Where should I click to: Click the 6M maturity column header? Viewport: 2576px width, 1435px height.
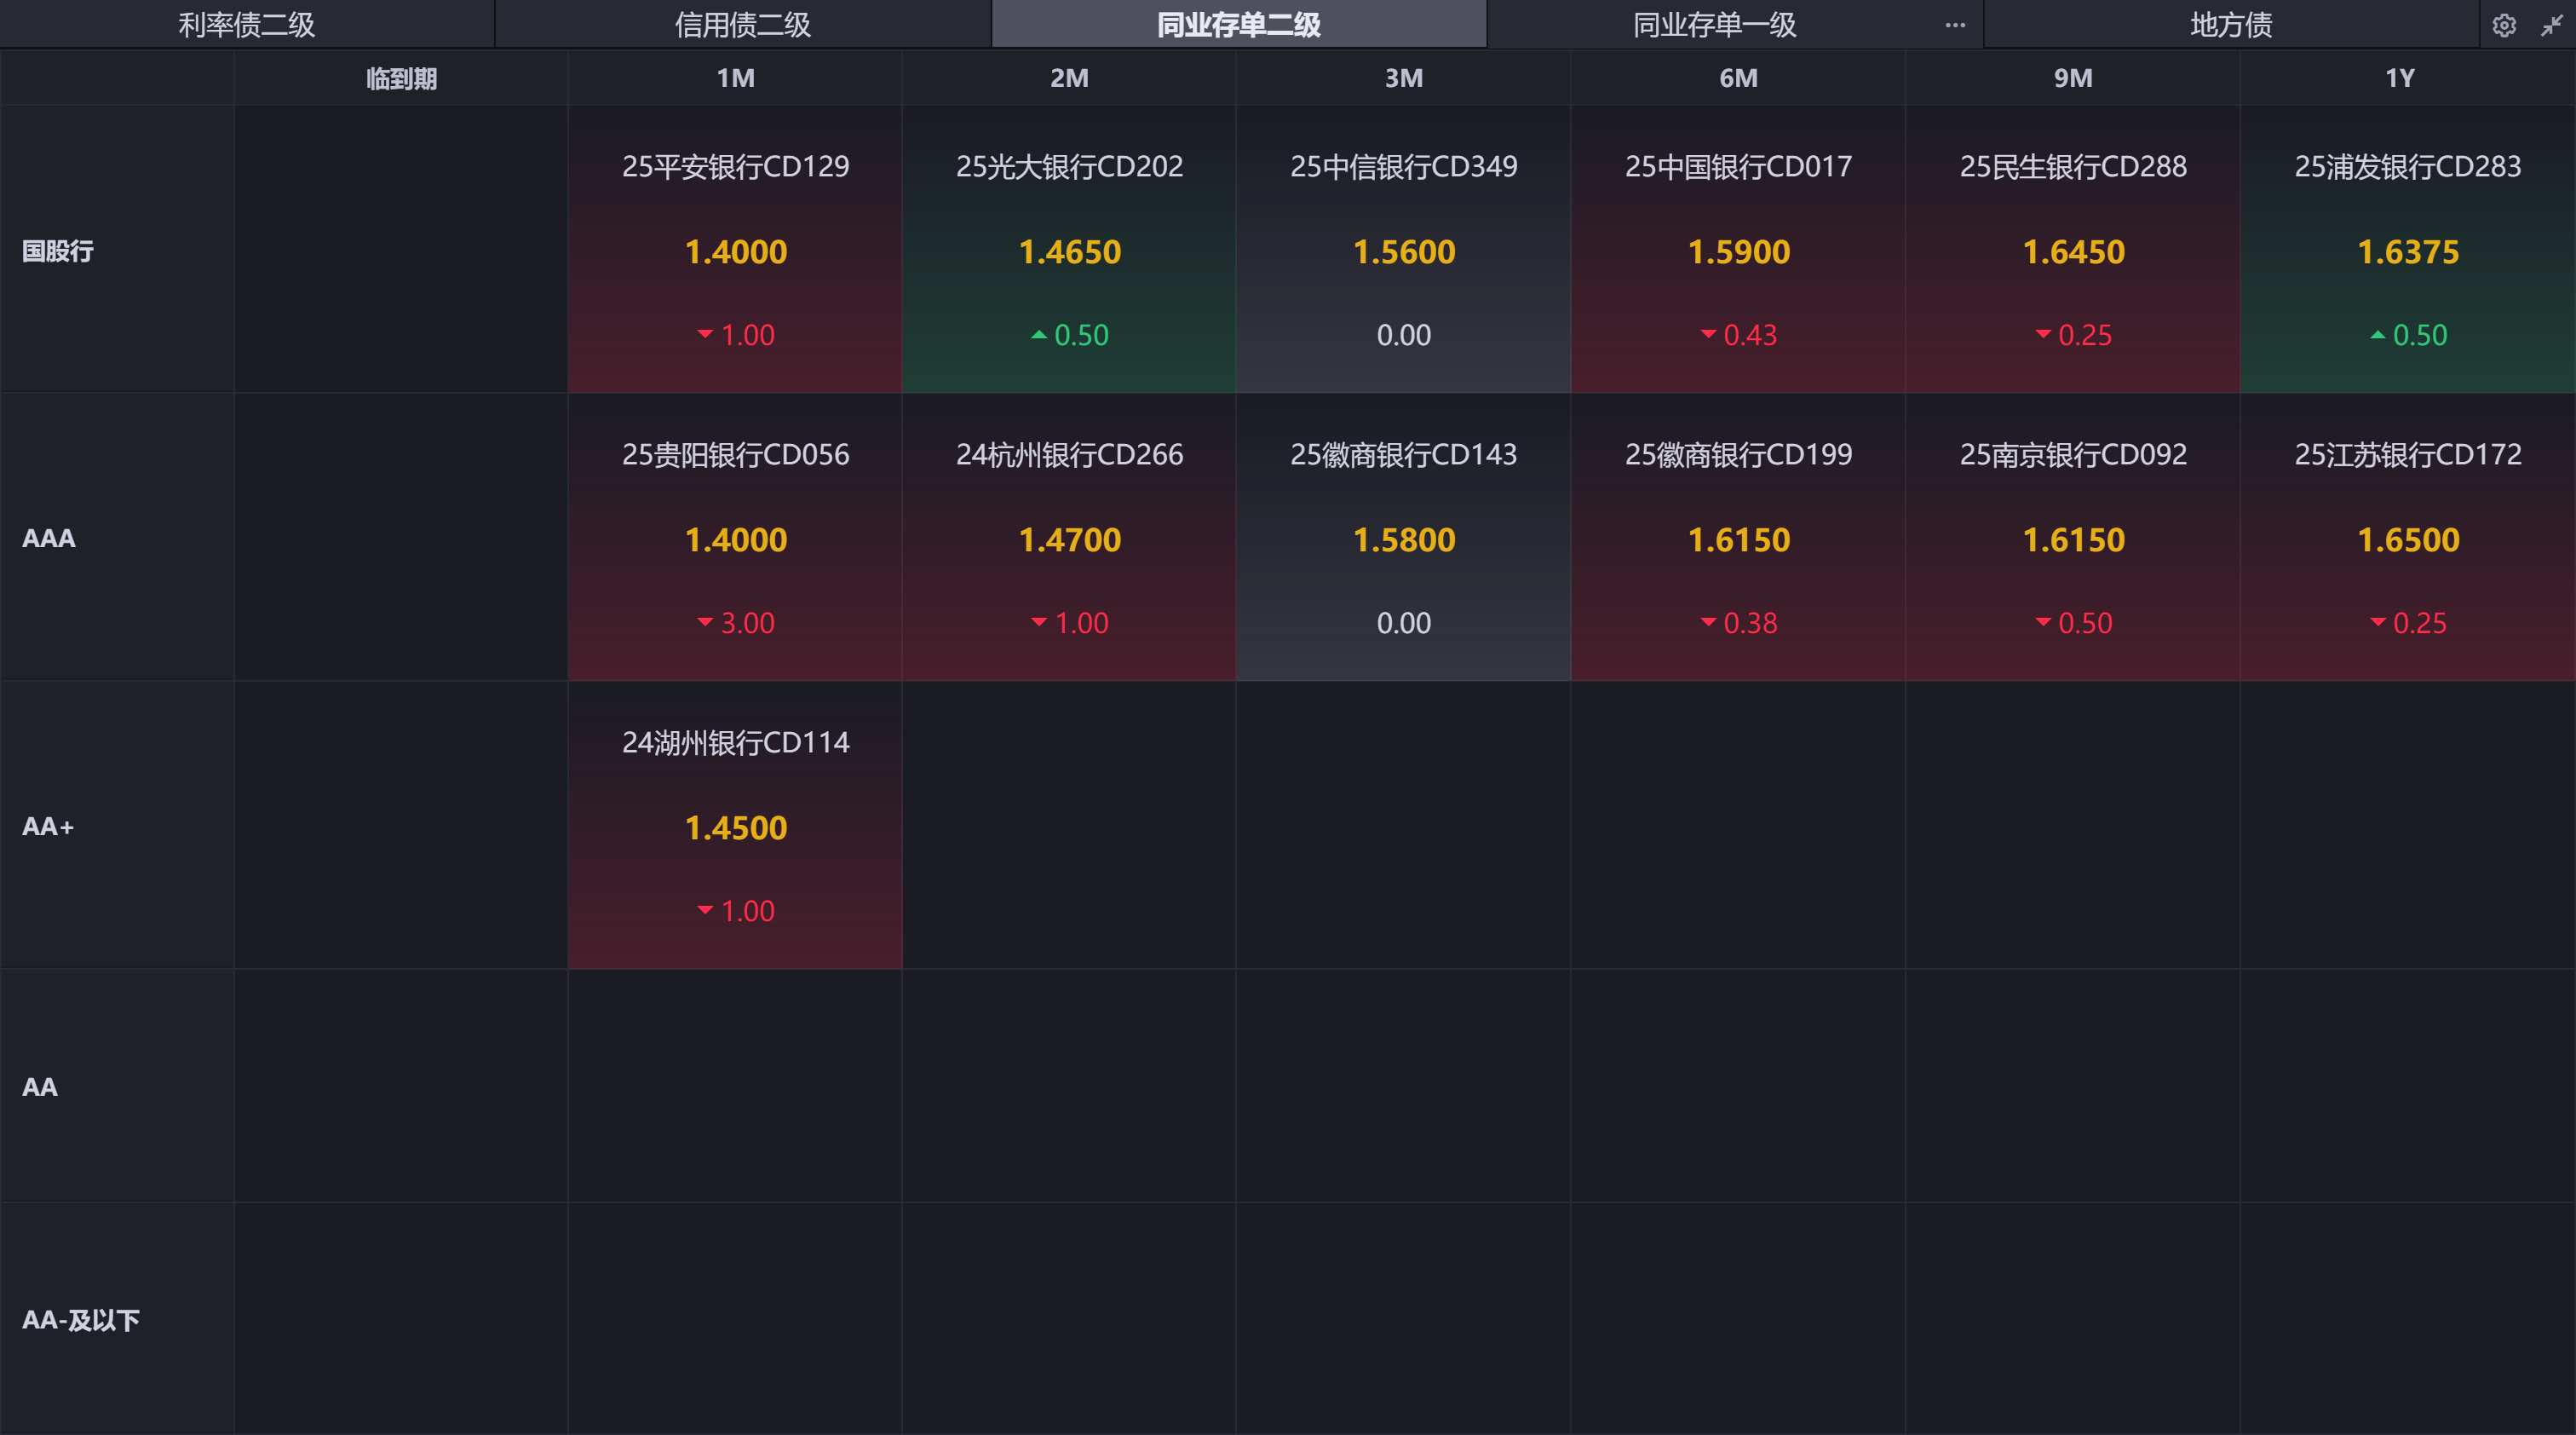1738,78
